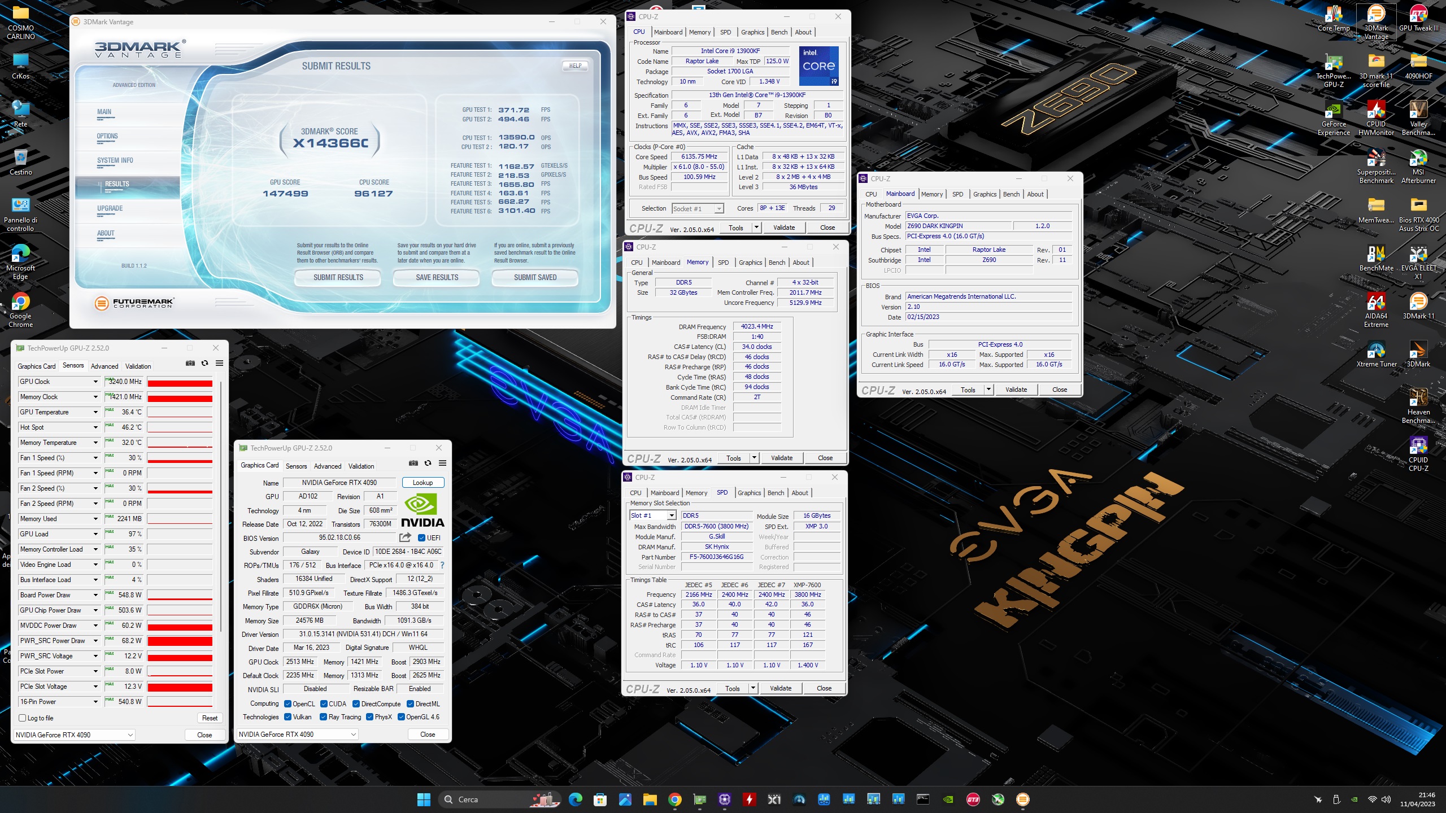Toggle Log to file checkbox
Image resolution: width=1446 pixels, height=813 pixels.
(23, 718)
